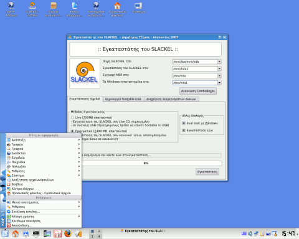
Task: Switch to virtual desktop 3 in the pager
Action: click(92, 237)
